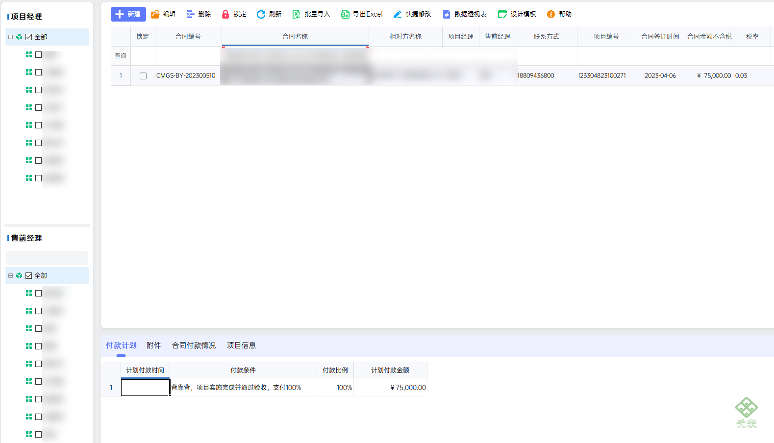Click the 计划付款金额 value ¥75,000.00
Screen dimensions: 774x443
[x=408, y=387]
